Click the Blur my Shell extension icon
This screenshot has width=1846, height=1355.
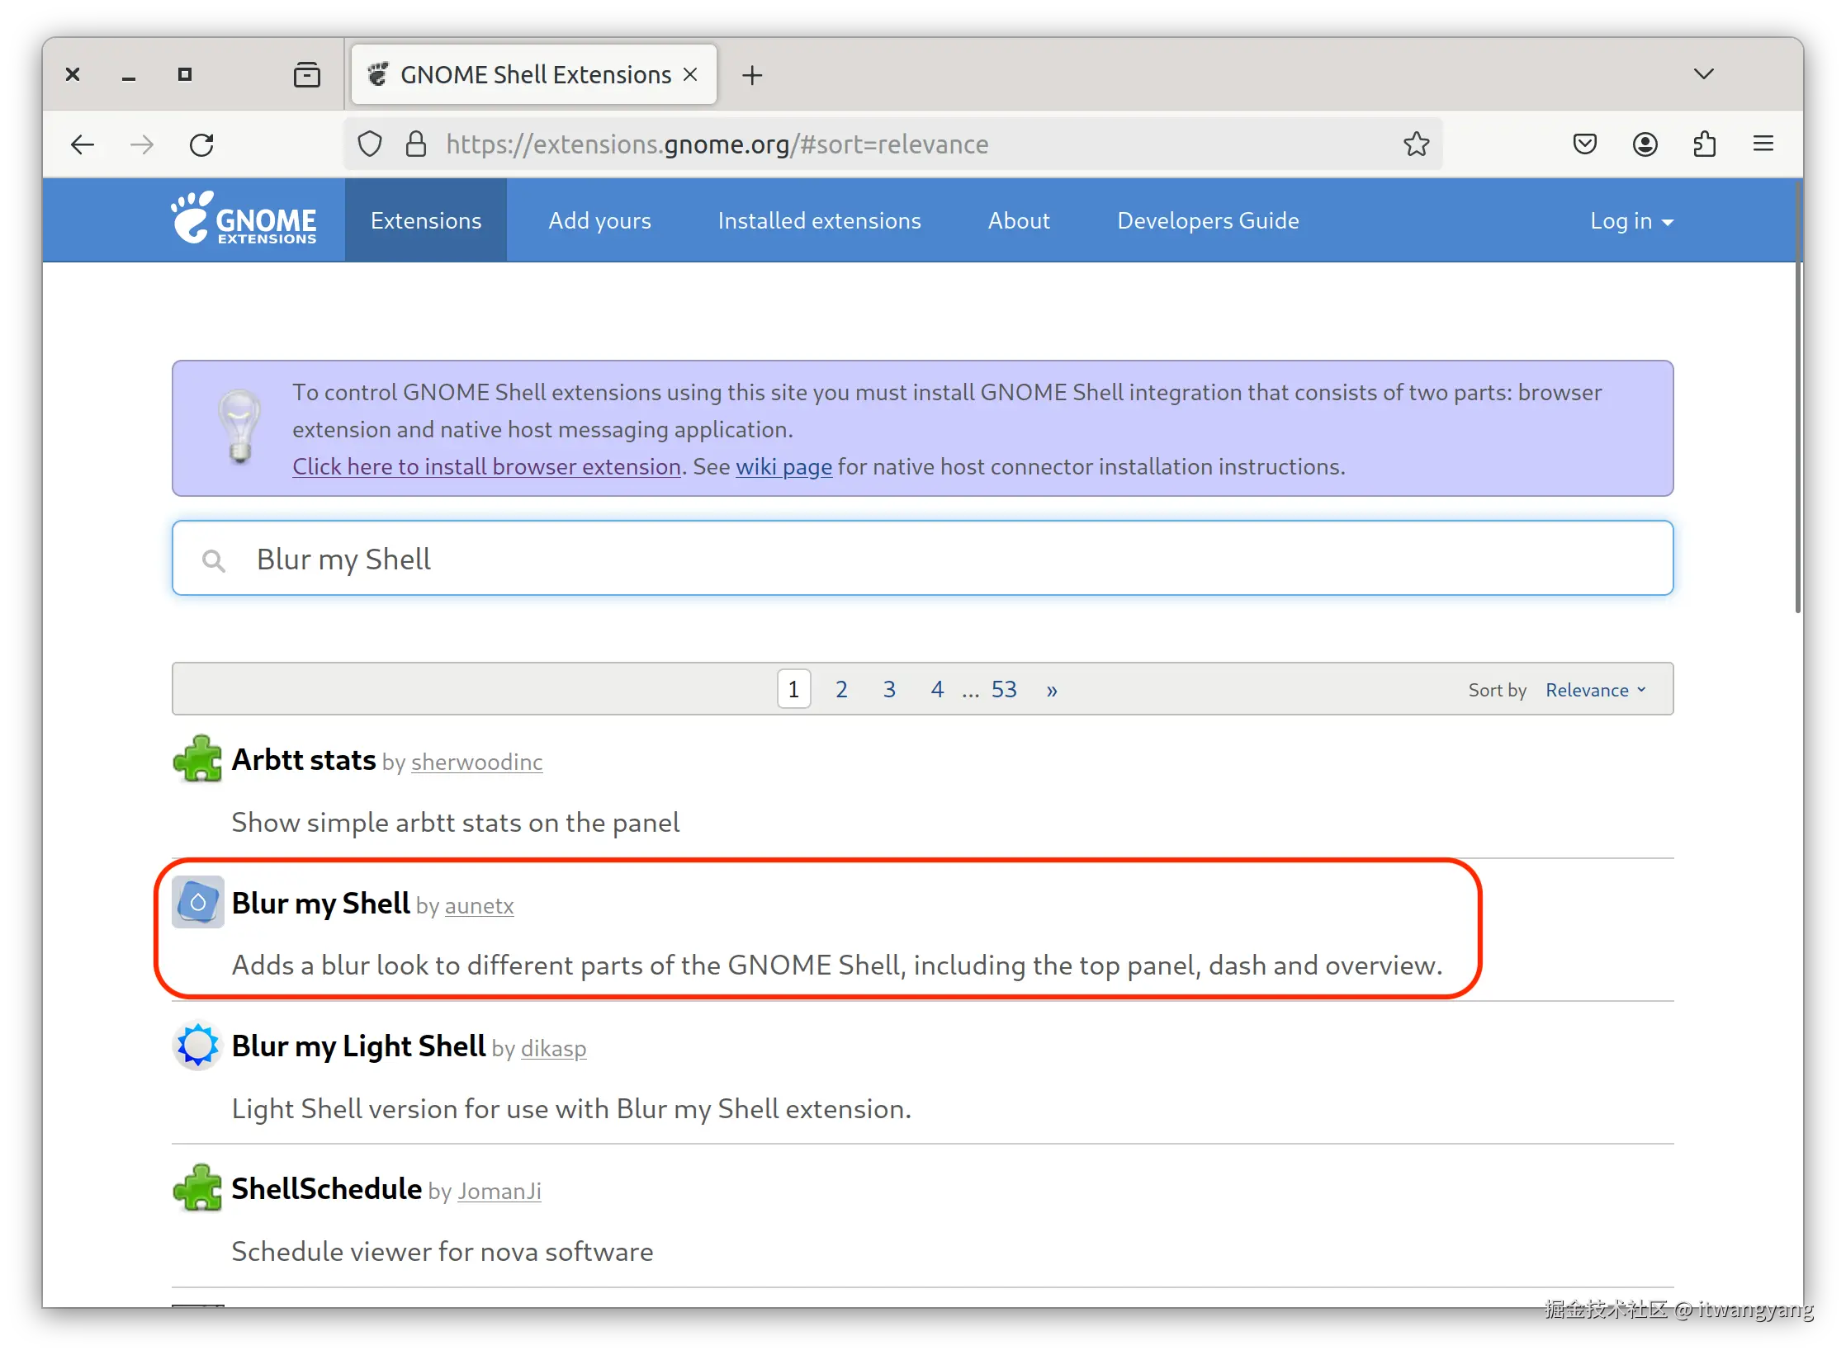198,902
